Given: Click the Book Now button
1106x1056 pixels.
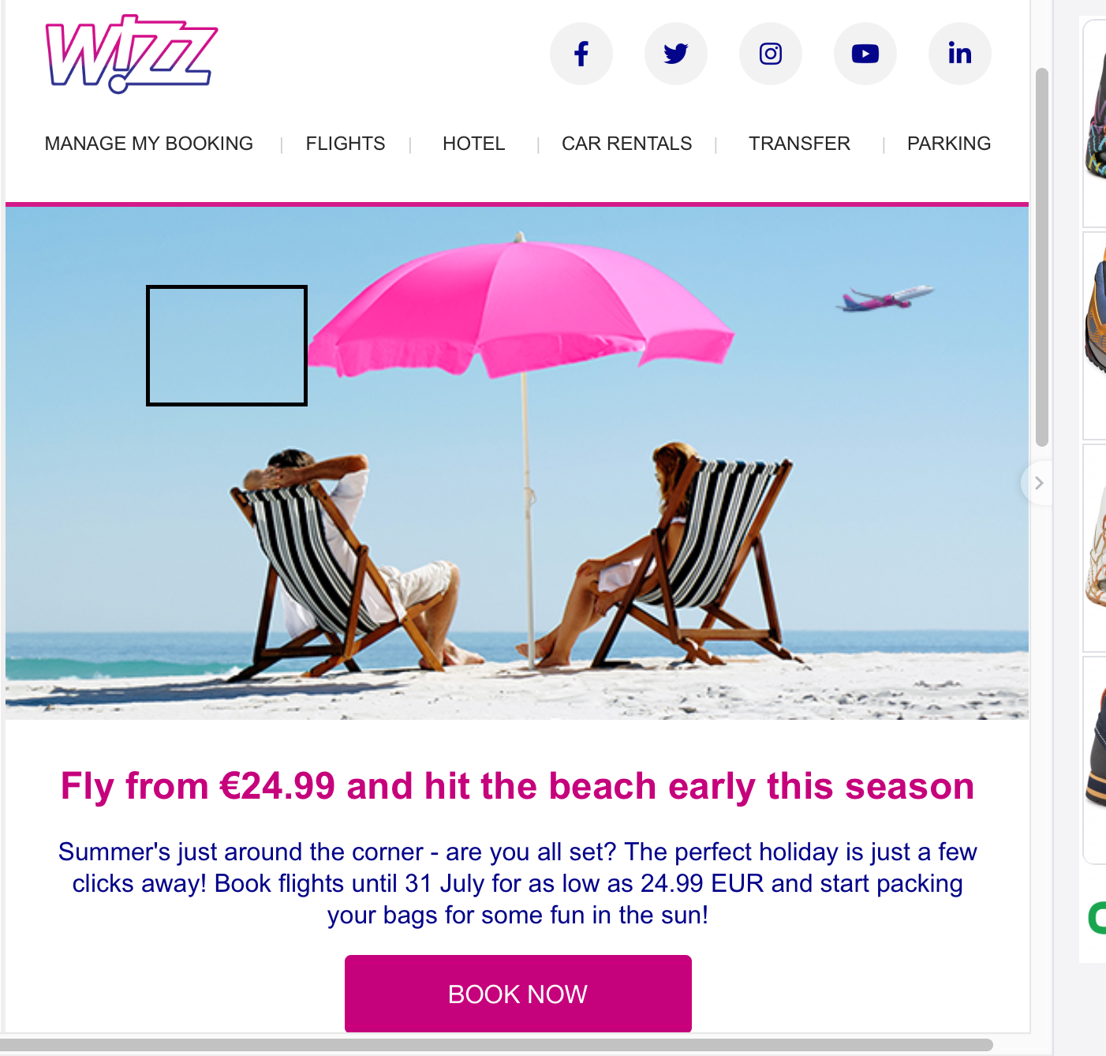Looking at the screenshot, I should click(x=518, y=994).
